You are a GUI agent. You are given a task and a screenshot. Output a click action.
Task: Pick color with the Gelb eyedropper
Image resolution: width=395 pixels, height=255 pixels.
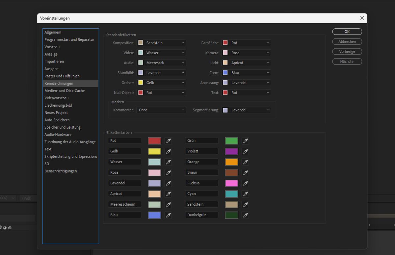[168, 151]
